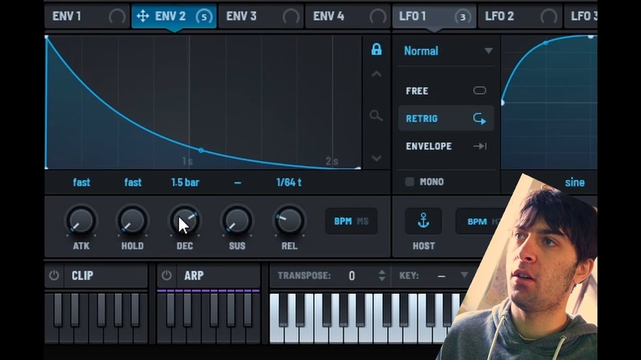Screen dimensions: 641x360
Task: Switch to the ENV 4 tab
Action: (x=349, y=16)
